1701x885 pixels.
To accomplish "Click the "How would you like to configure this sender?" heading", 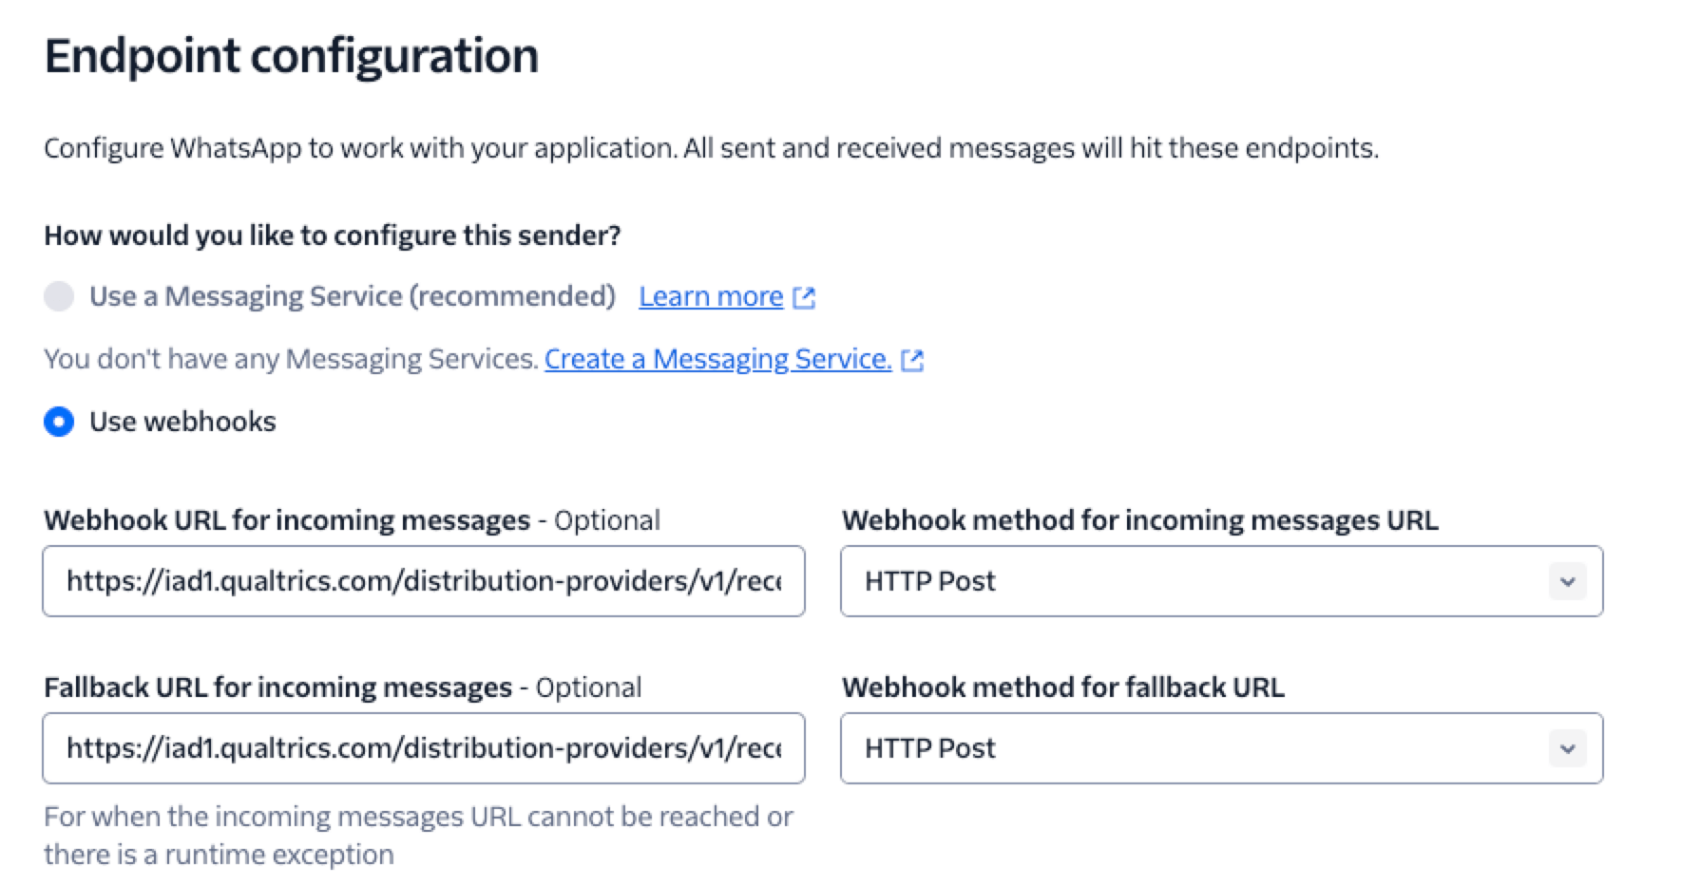I will click(333, 235).
